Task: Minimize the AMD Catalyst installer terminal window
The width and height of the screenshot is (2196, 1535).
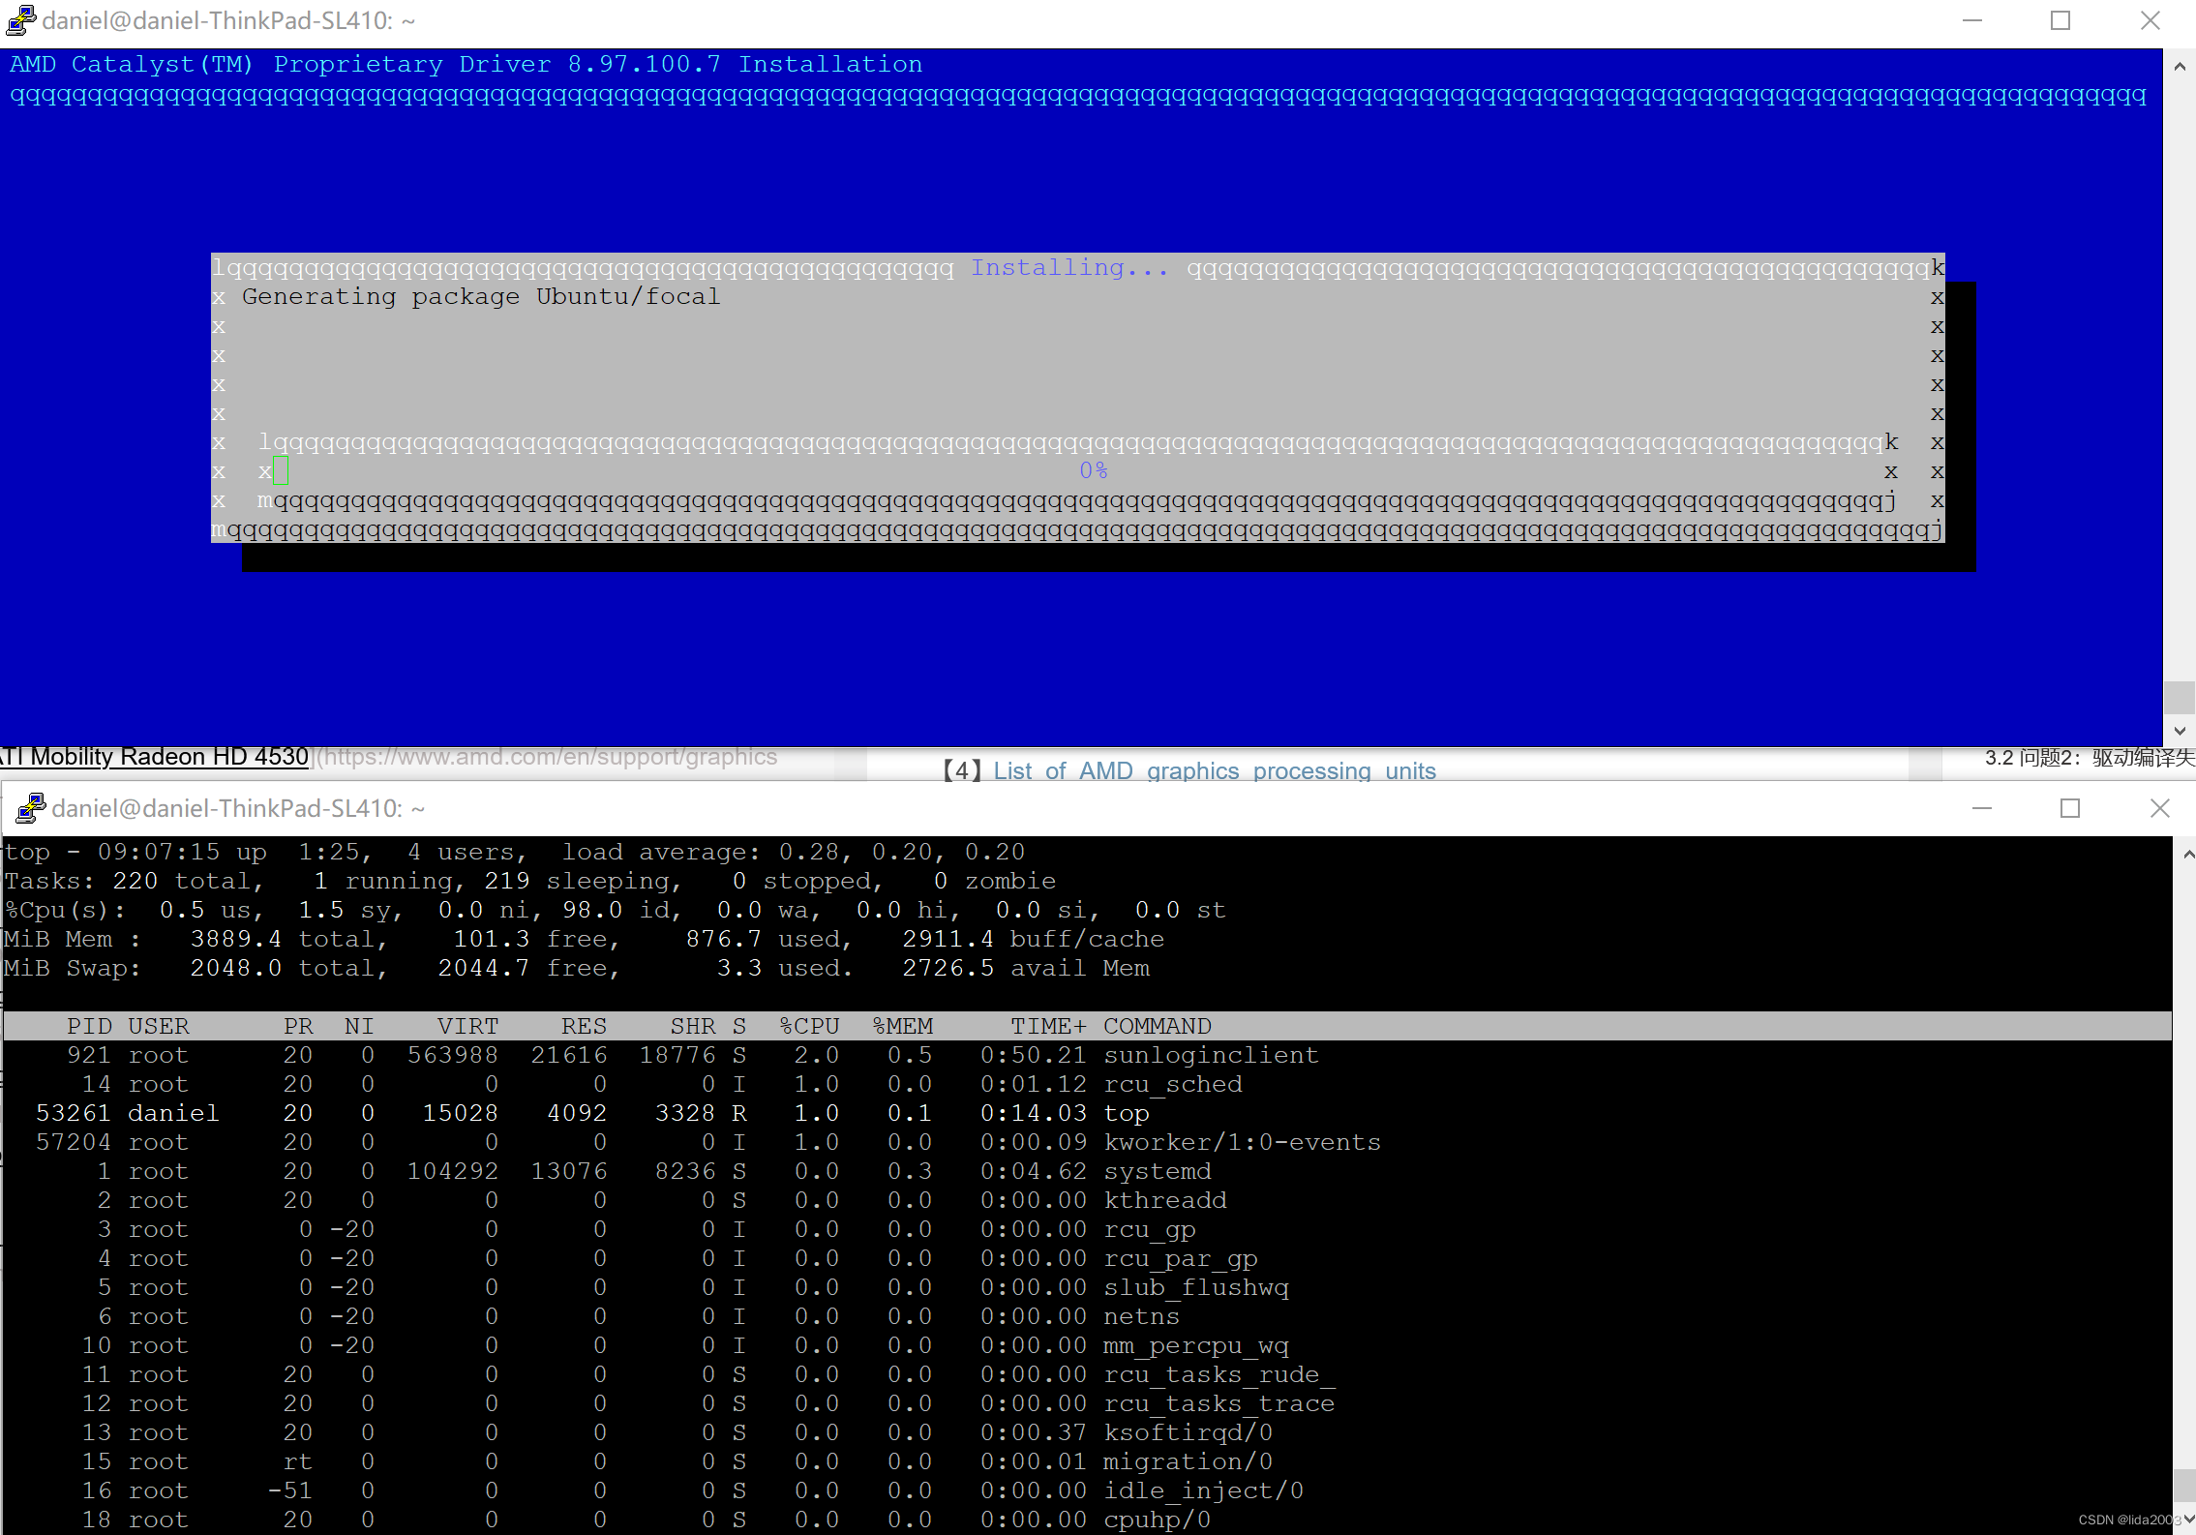Action: (x=1972, y=20)
